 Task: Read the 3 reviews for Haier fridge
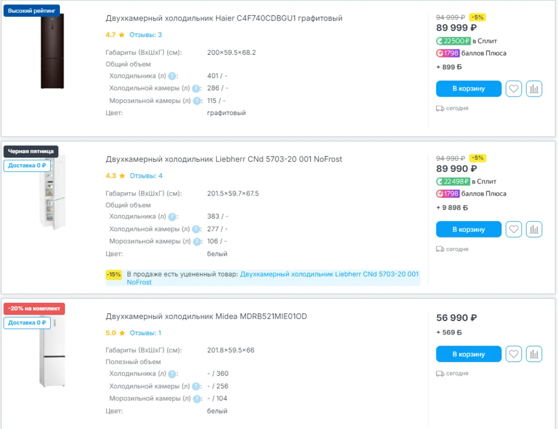[x=145, y=35]
